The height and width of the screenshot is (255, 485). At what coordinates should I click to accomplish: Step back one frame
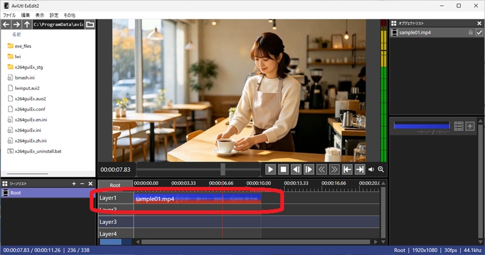[296, 169]
